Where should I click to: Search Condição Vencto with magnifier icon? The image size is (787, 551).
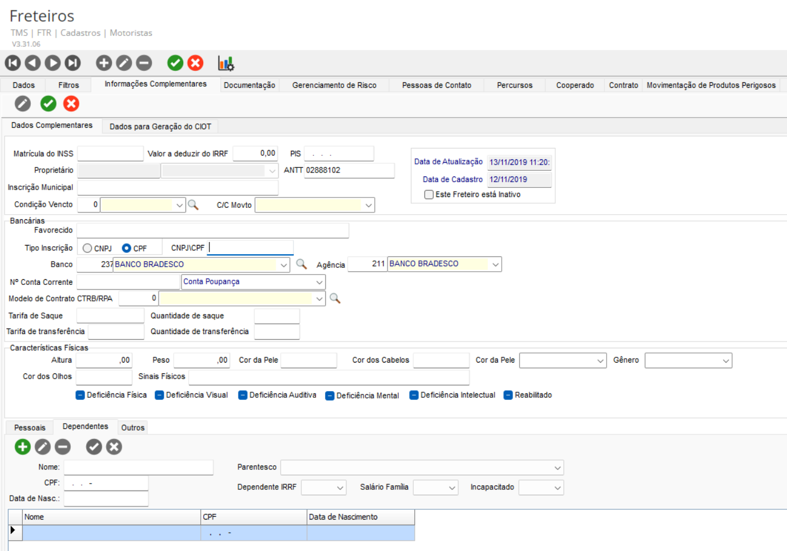tap(193, 205)
